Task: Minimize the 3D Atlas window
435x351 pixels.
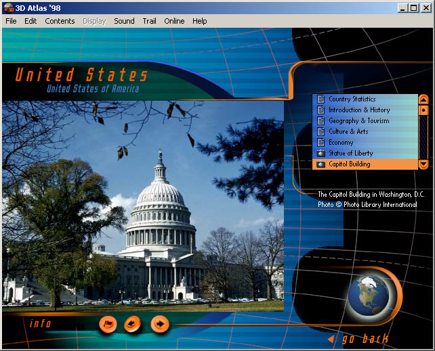Action: point(403,8)
